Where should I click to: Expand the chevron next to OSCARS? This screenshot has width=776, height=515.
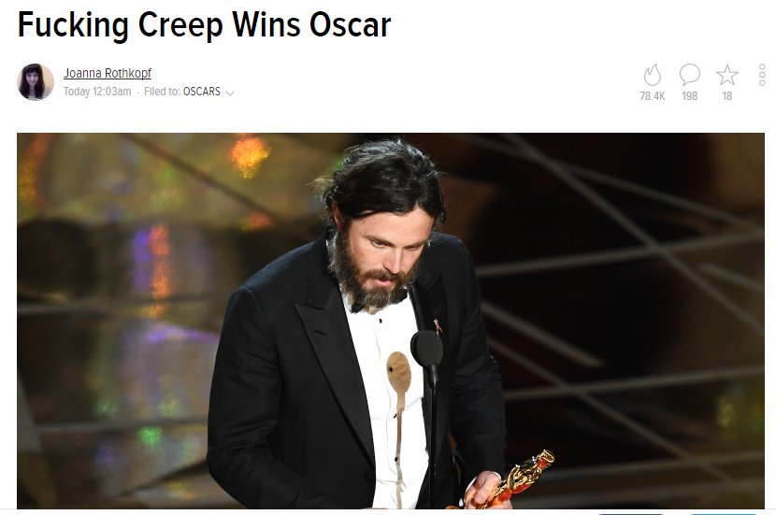point(230,93)
